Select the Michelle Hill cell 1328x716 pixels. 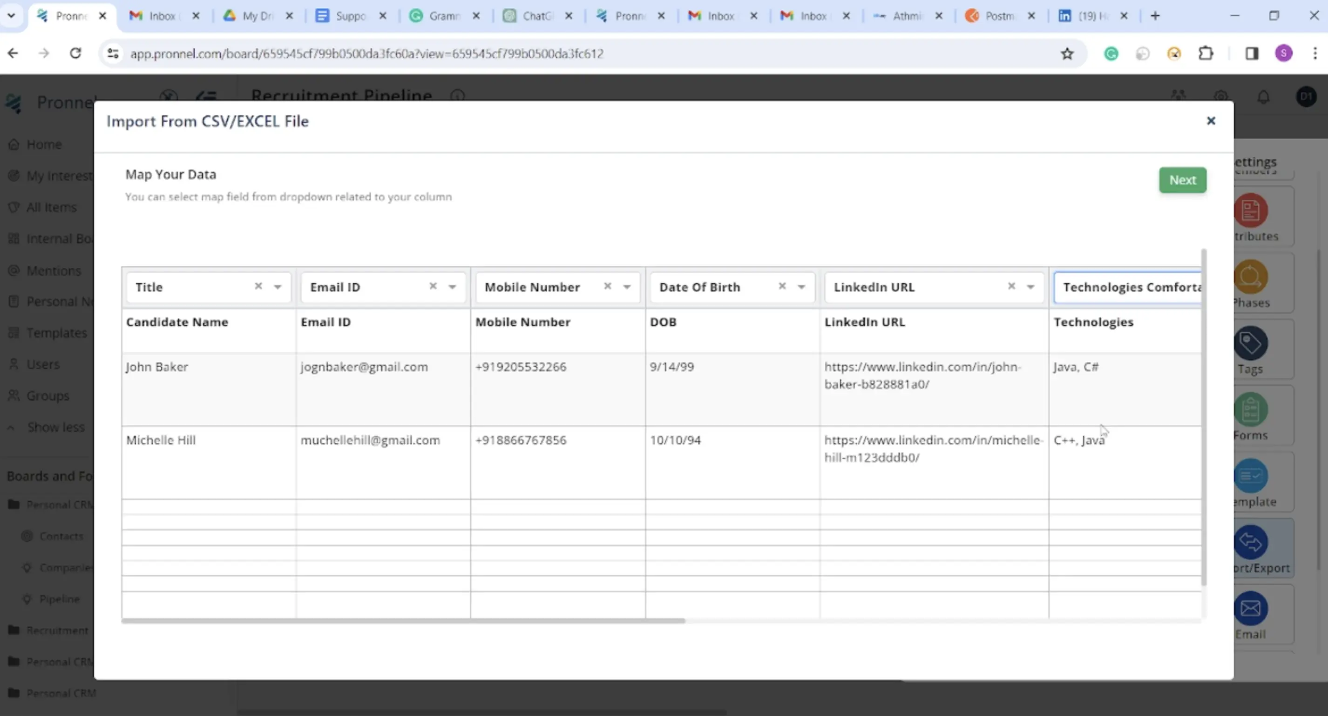209,462
